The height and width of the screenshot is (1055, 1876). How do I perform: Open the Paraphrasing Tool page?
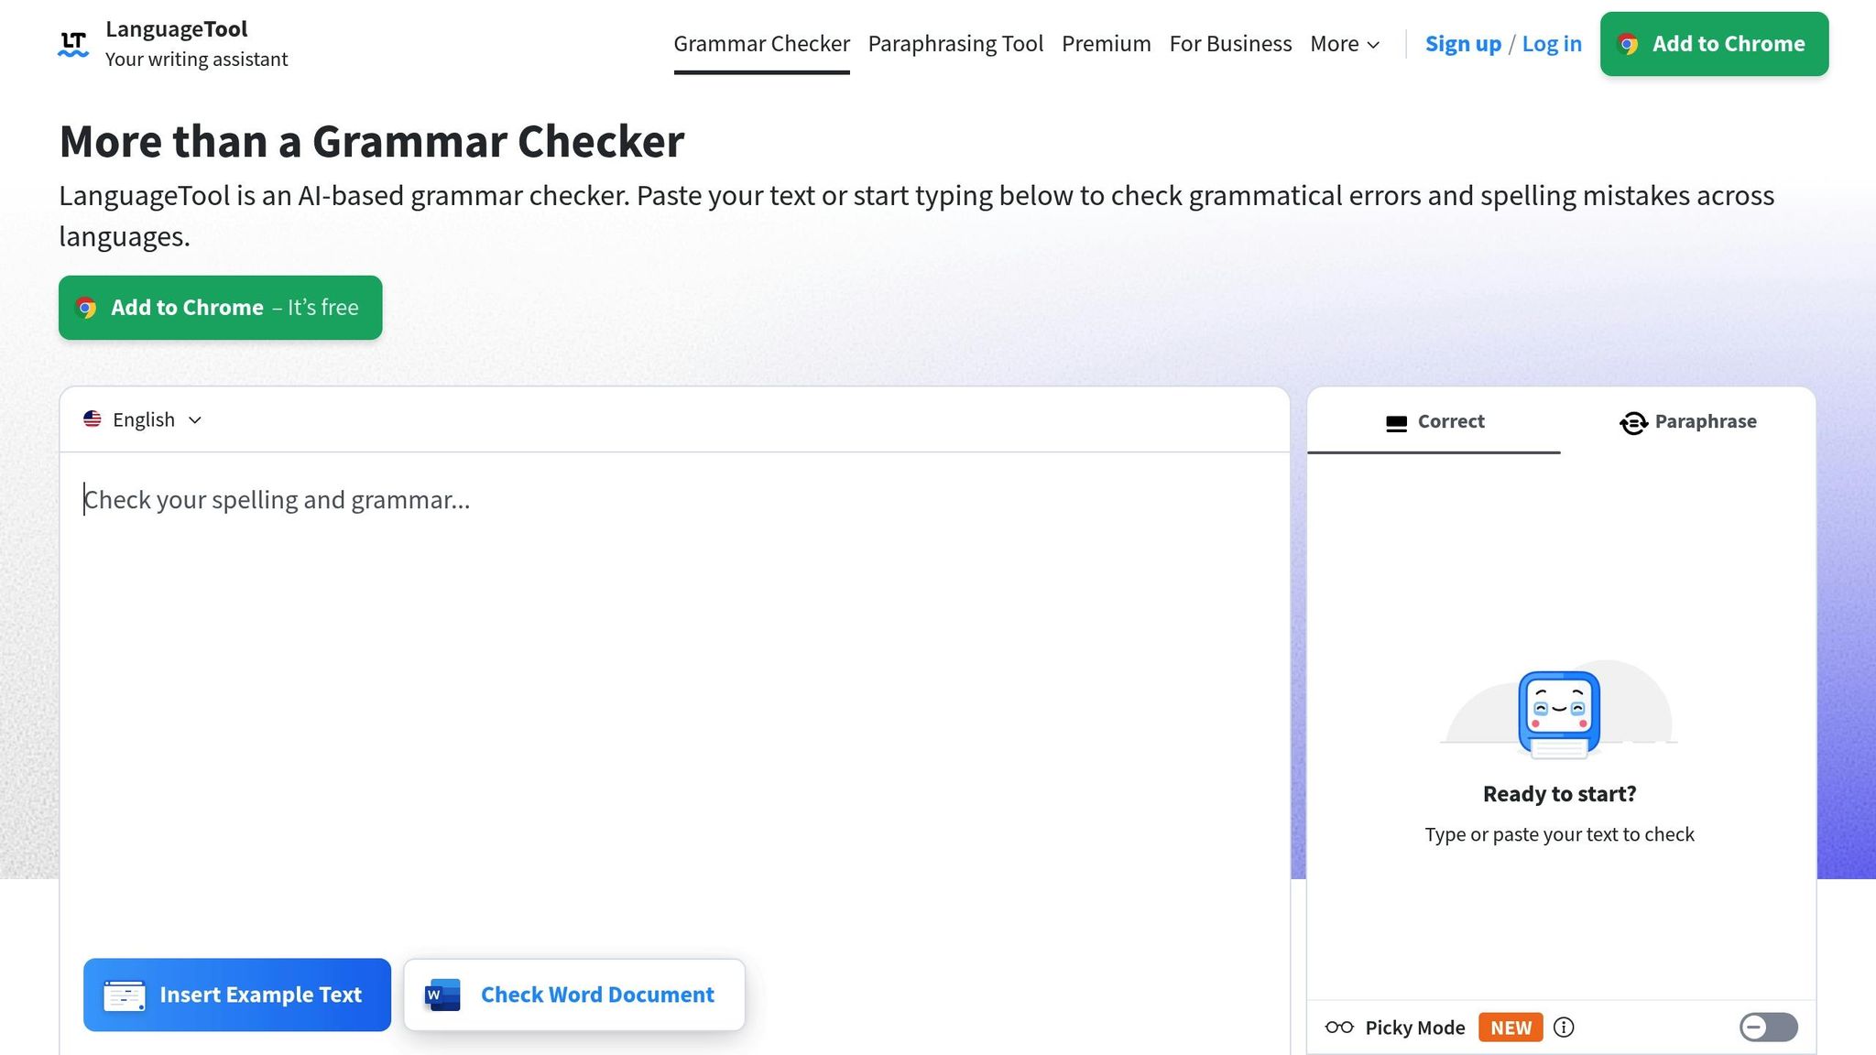click(954, 43)
